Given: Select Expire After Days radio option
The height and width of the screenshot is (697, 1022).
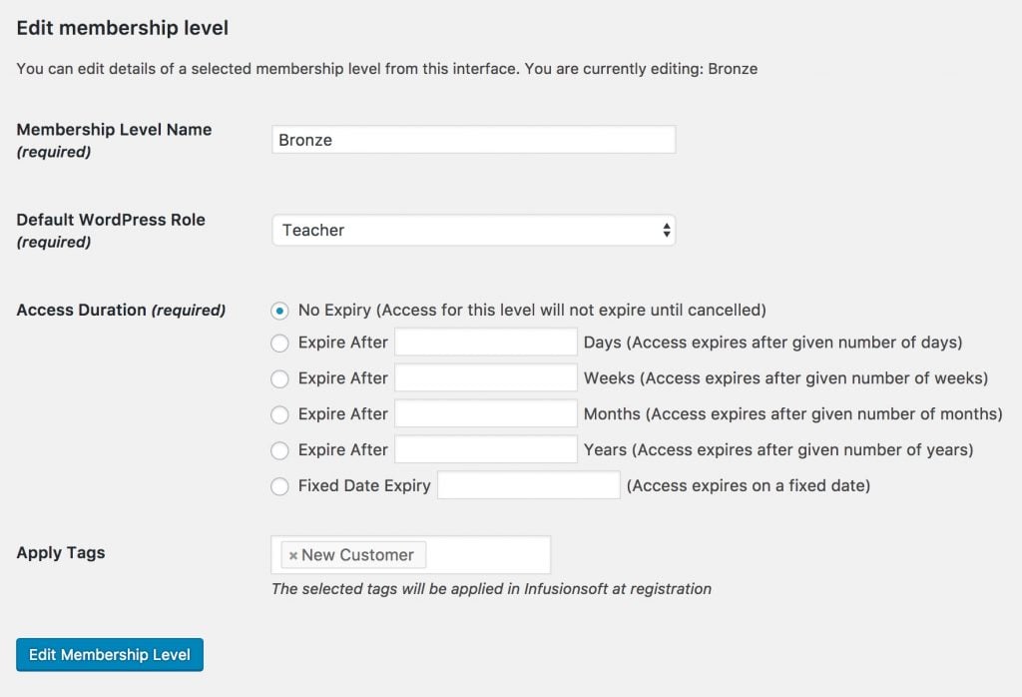Looking at the screenshot, I should coord(279,343).
